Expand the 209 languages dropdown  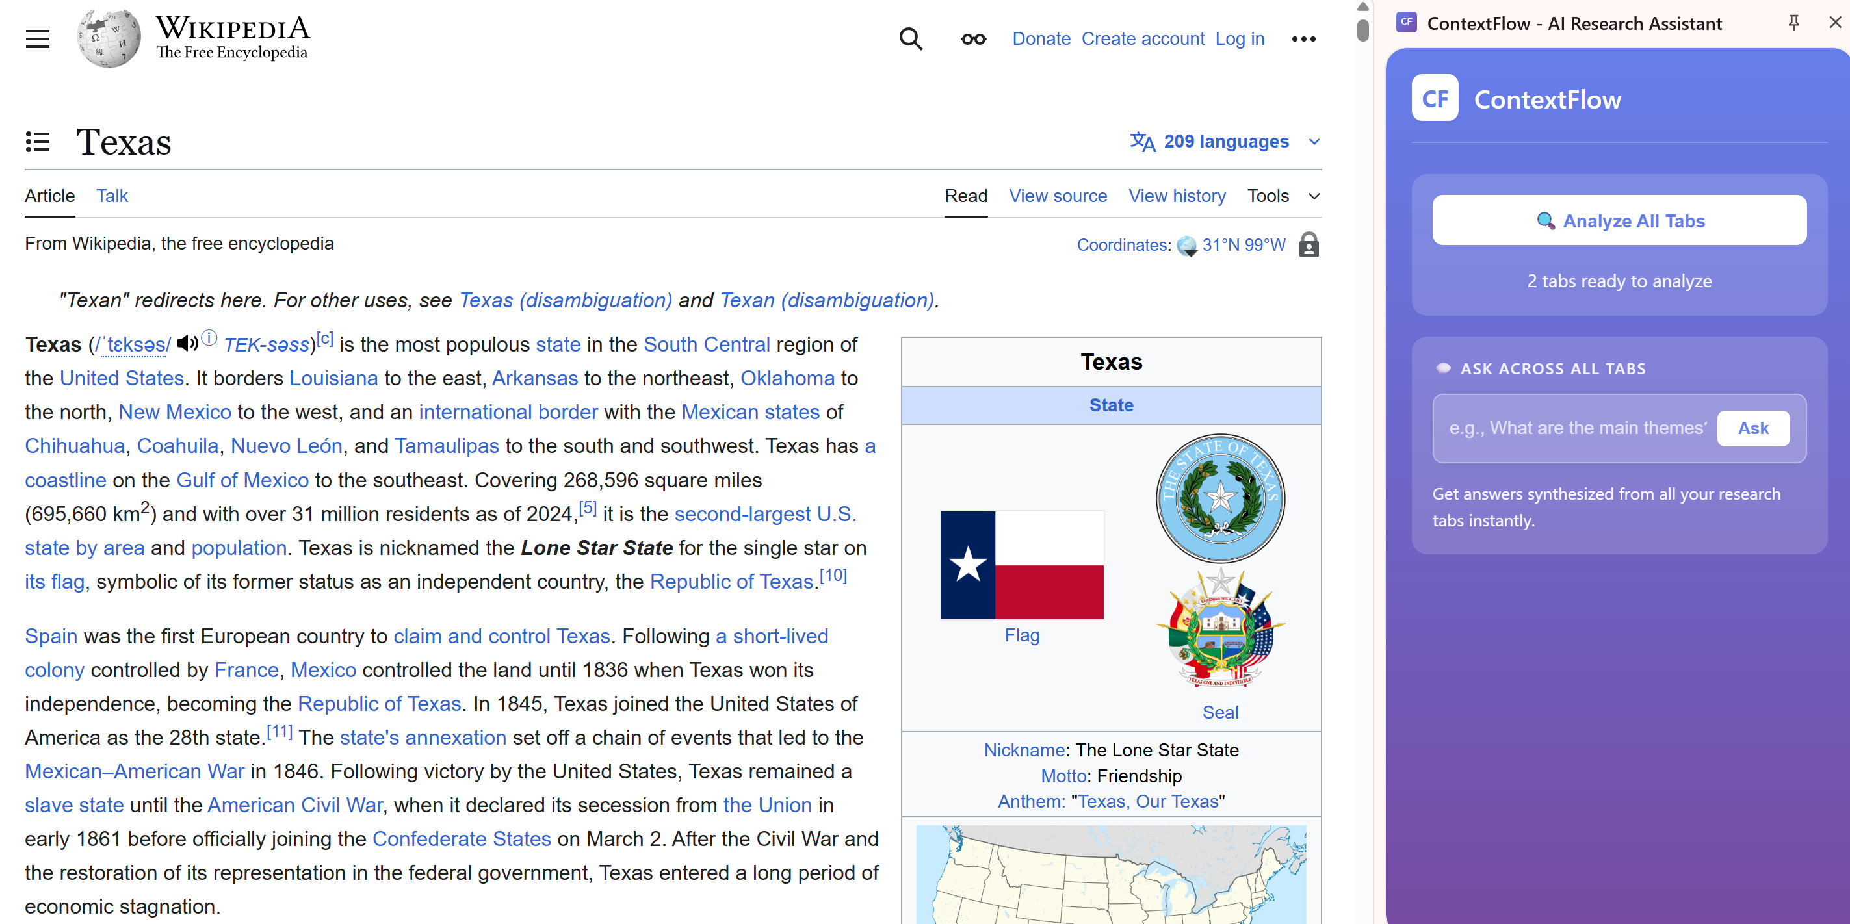pyautogui.click(x=1225, y=142)
